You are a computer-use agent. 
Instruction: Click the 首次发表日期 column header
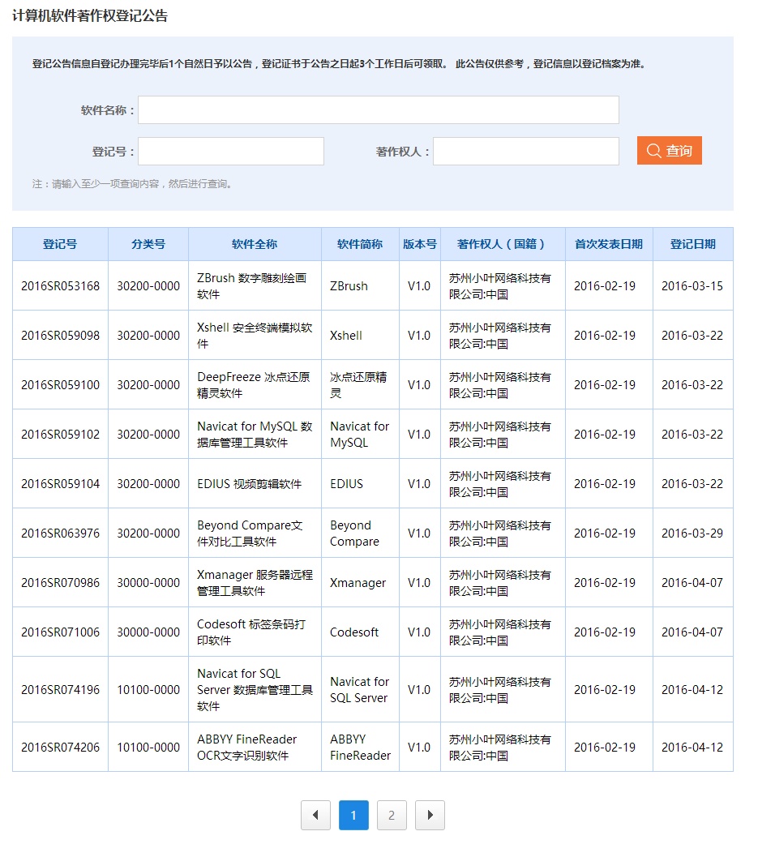pyautogui.click(x=609, y=244)
